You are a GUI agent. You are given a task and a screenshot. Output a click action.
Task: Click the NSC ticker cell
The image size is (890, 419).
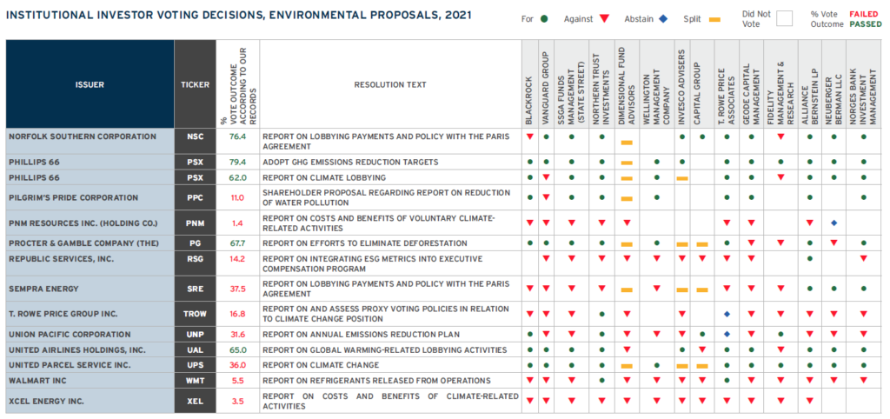[195, 136]
